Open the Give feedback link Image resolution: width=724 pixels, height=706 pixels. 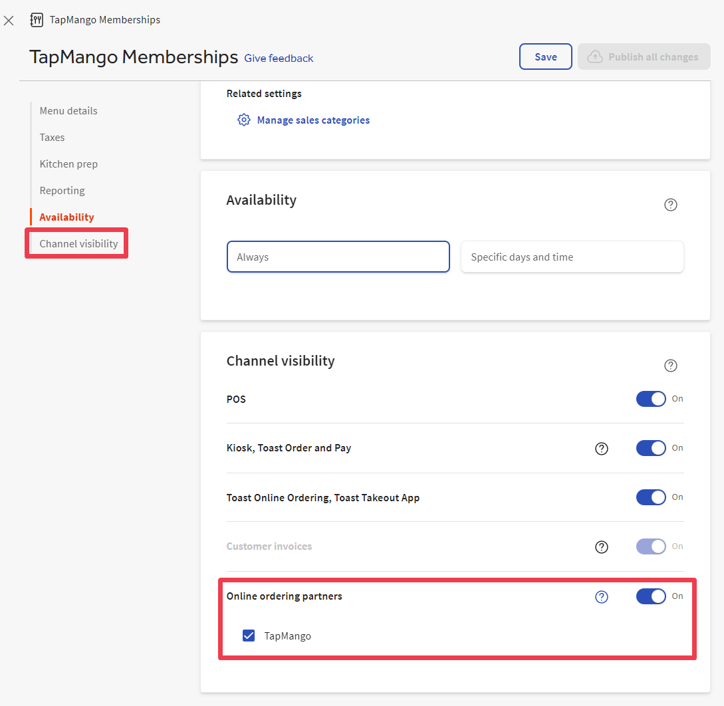(x=278, y=59)
